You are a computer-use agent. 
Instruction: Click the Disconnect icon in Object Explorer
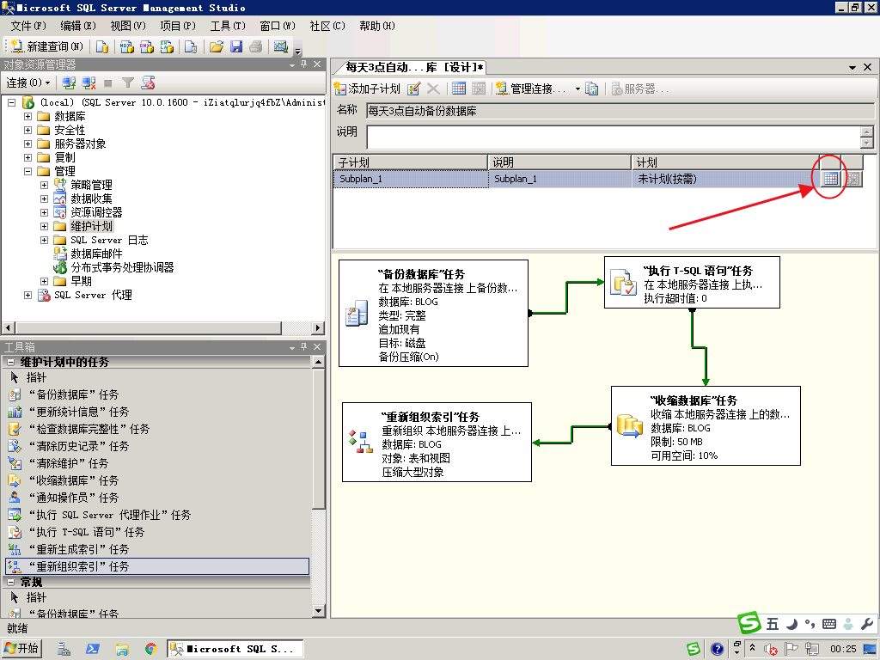[x=89, y=83]
